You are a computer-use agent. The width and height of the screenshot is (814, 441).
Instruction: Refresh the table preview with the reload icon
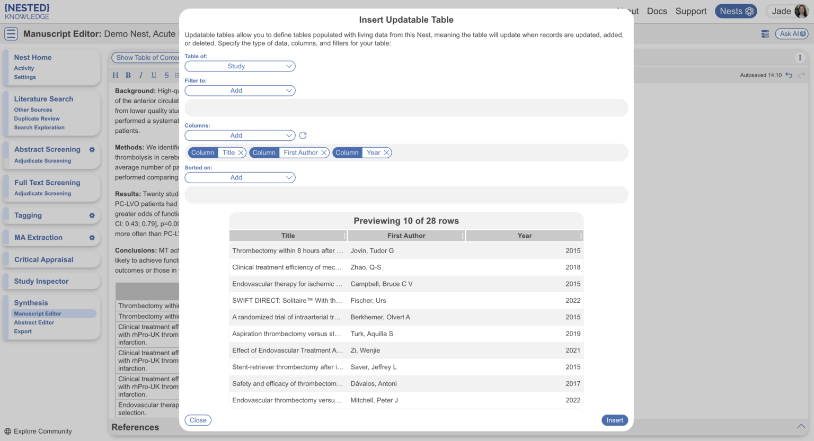(x=303, y=136)
